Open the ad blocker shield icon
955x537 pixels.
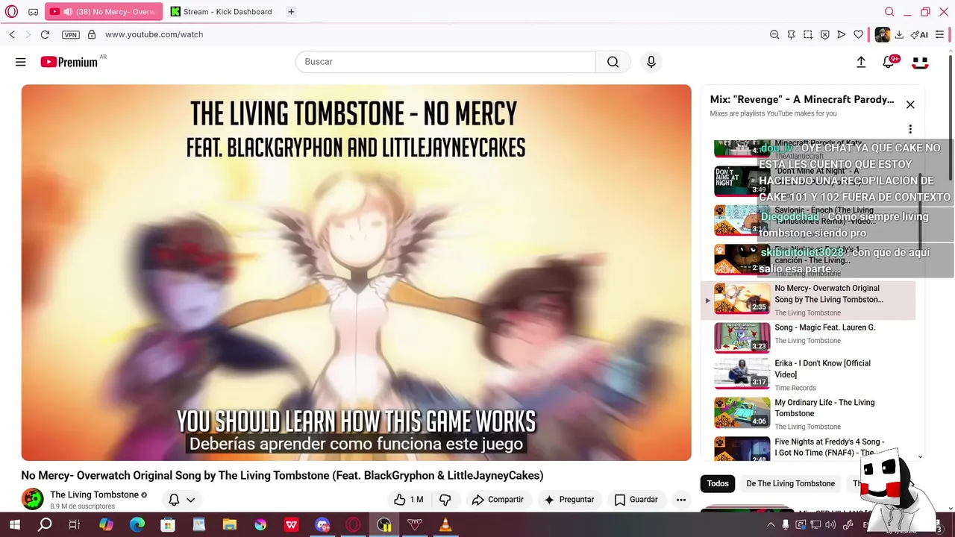point(824,34)
